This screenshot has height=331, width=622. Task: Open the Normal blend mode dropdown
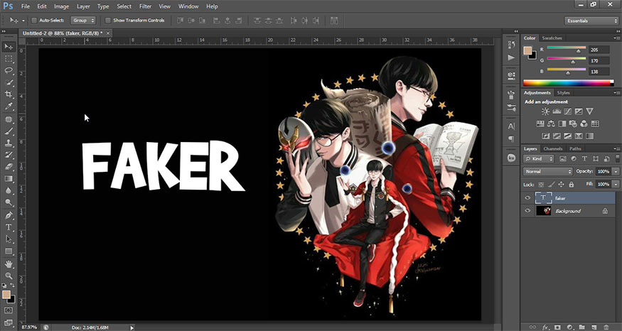pos(548,172)
